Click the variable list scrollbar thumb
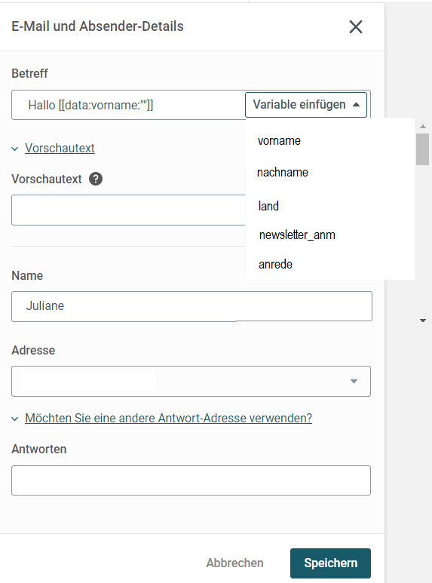Viewport: 432px width, 583px height. point(423,149)
